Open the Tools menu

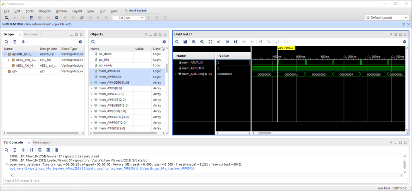pyautogui.click(x=30, y=11)
